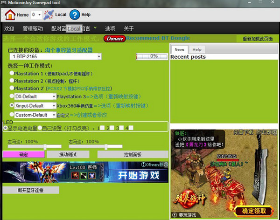
Task: Tick LED checkbox 3
Action: coord(121,128)
